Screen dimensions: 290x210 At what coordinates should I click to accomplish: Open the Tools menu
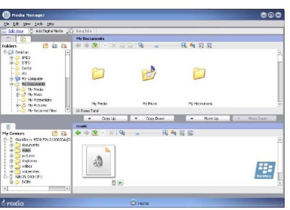[39, 24]
